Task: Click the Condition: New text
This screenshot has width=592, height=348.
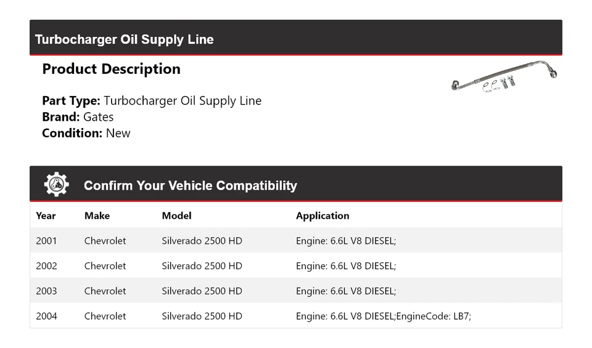Action: (86, 133)
